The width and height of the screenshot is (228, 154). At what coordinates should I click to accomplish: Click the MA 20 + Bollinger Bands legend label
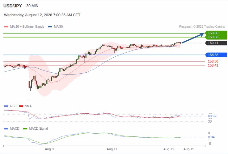click(x=27, y=27)
